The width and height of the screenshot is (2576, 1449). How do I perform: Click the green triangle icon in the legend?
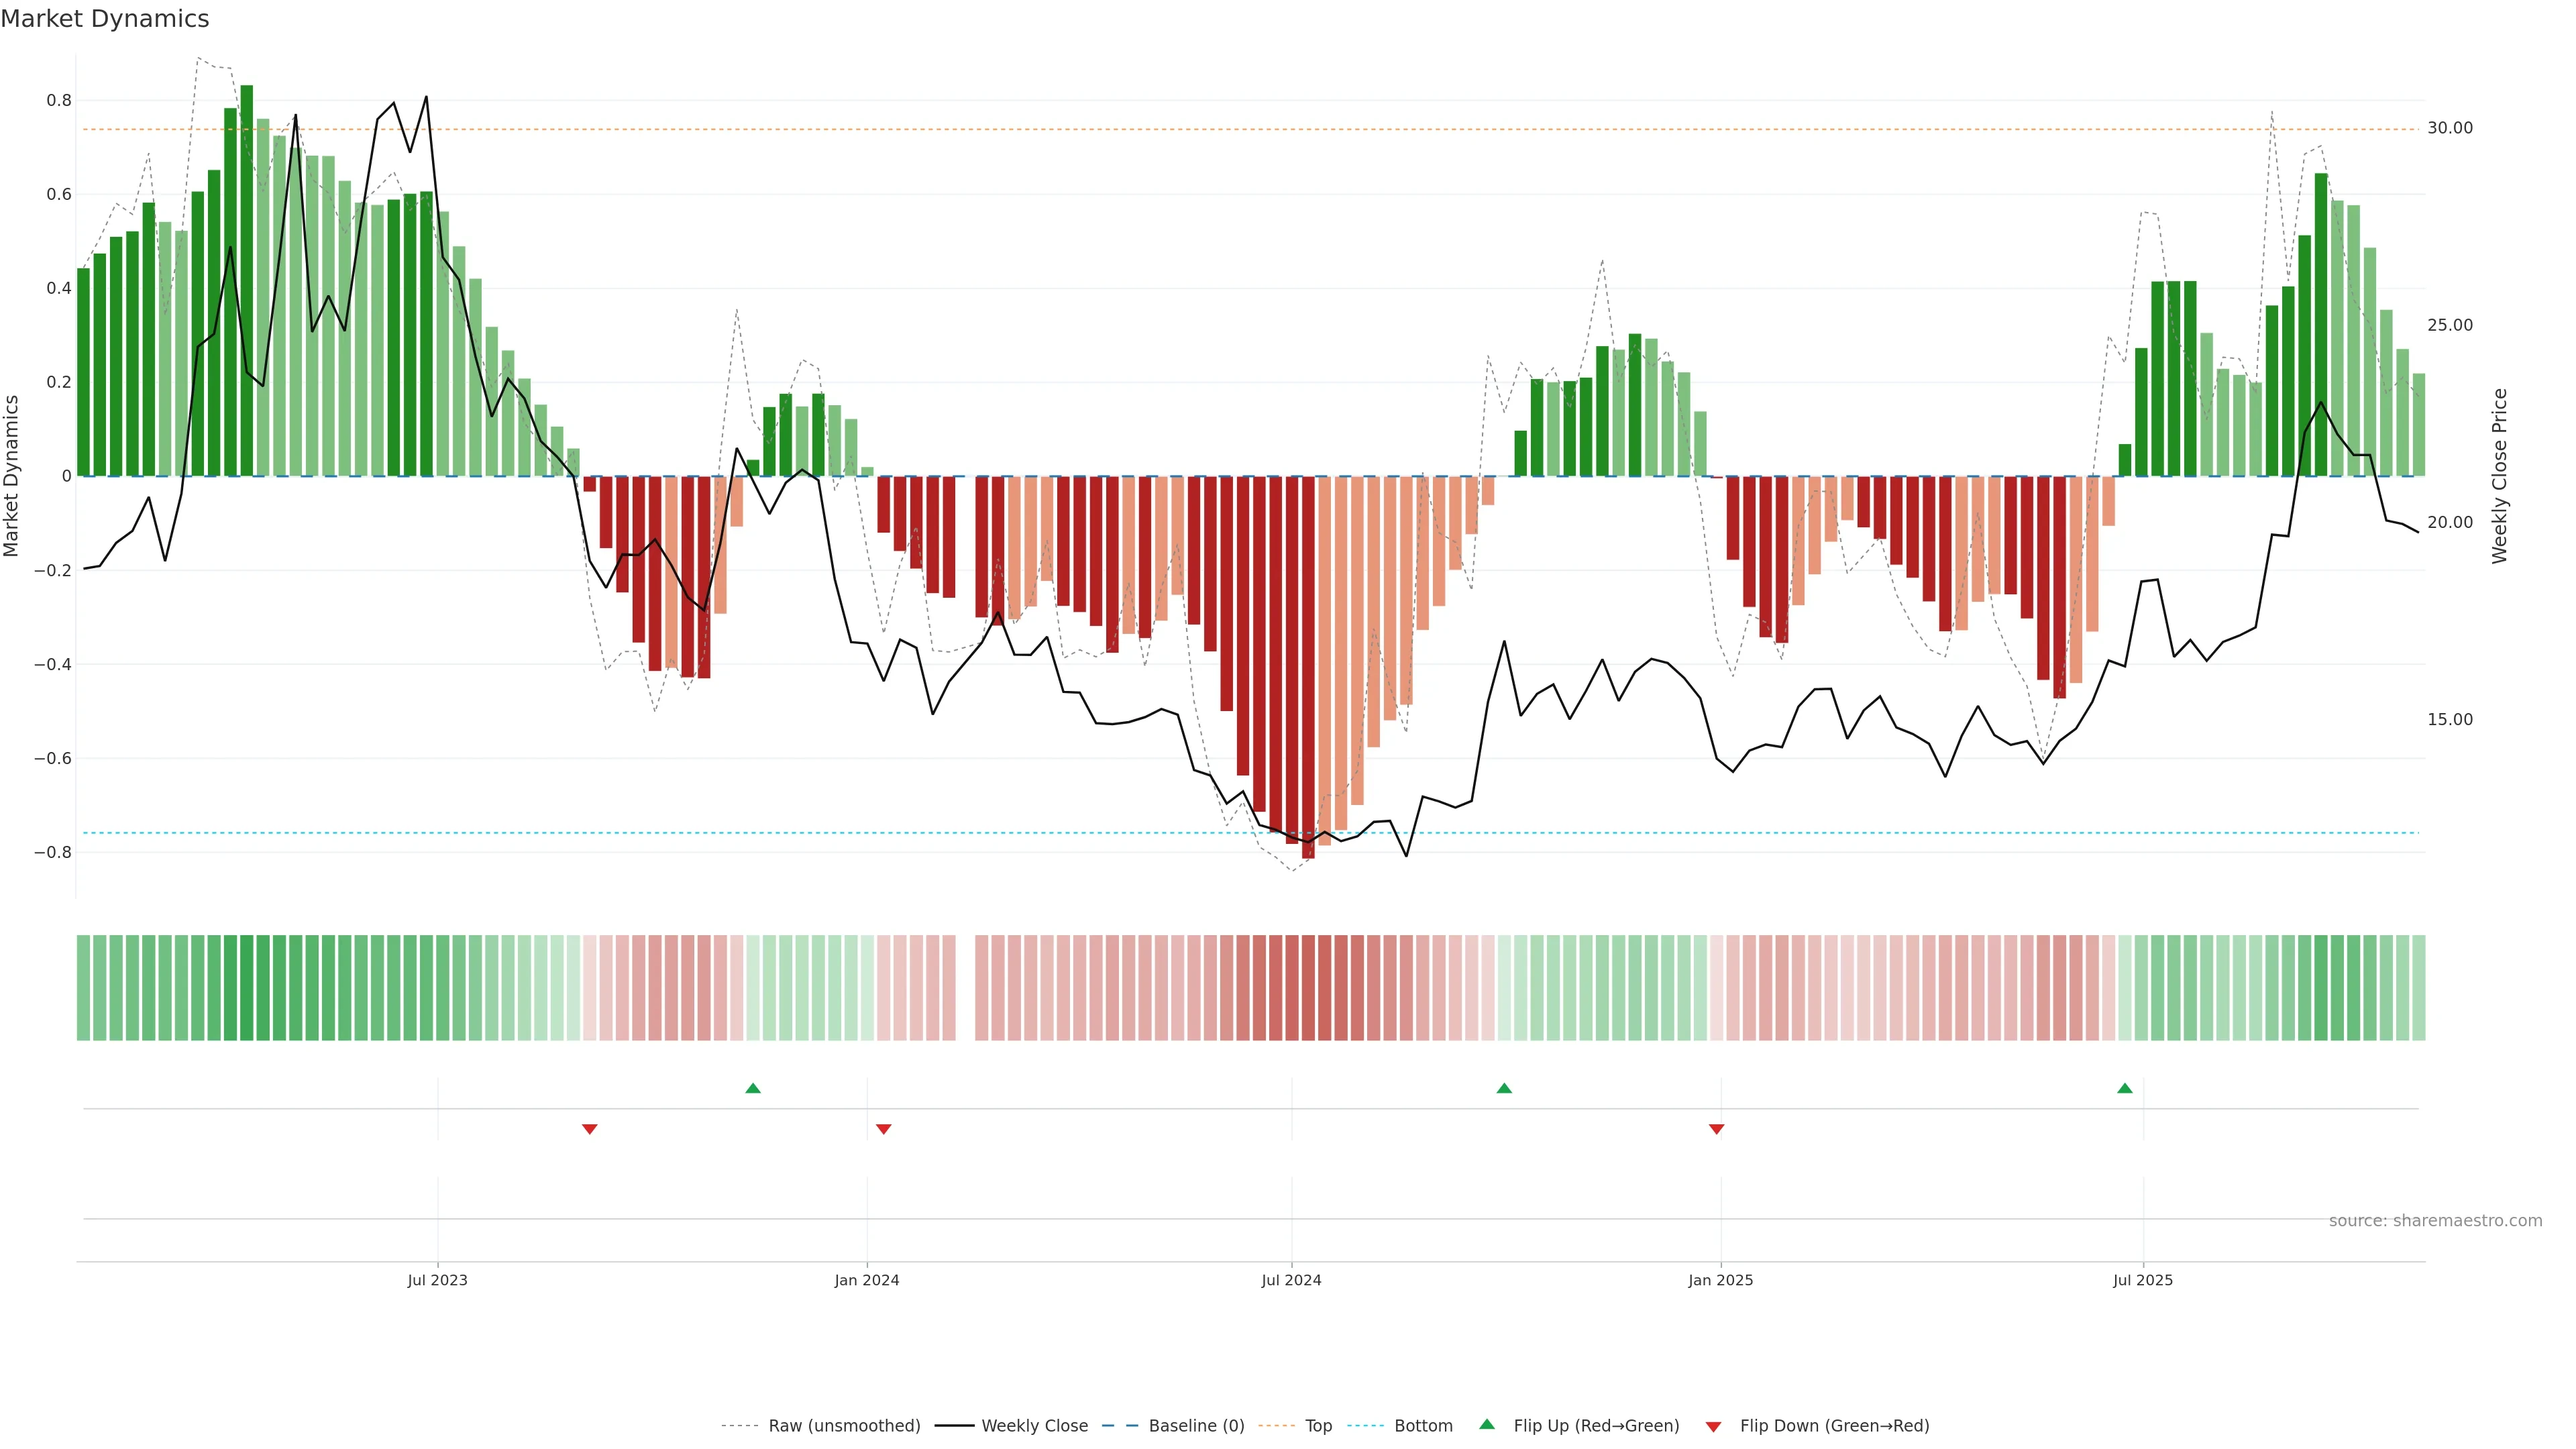pos(1487,1424)
